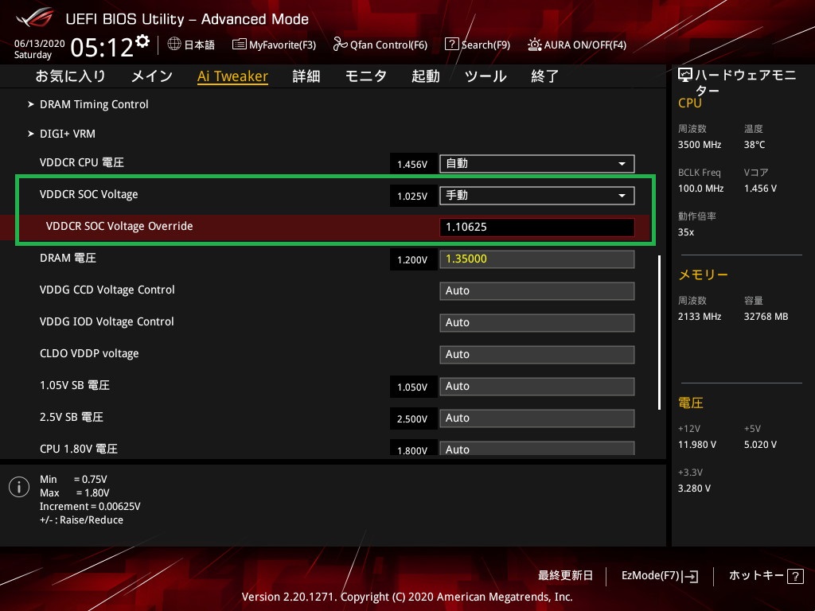
Task: Click the EzMode exit arrow icon
Action: [690, 576]
